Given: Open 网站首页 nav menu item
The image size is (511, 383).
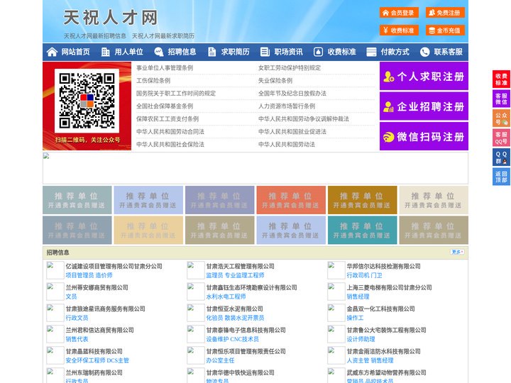Looking at the screenshot, I should coord(76,52).
